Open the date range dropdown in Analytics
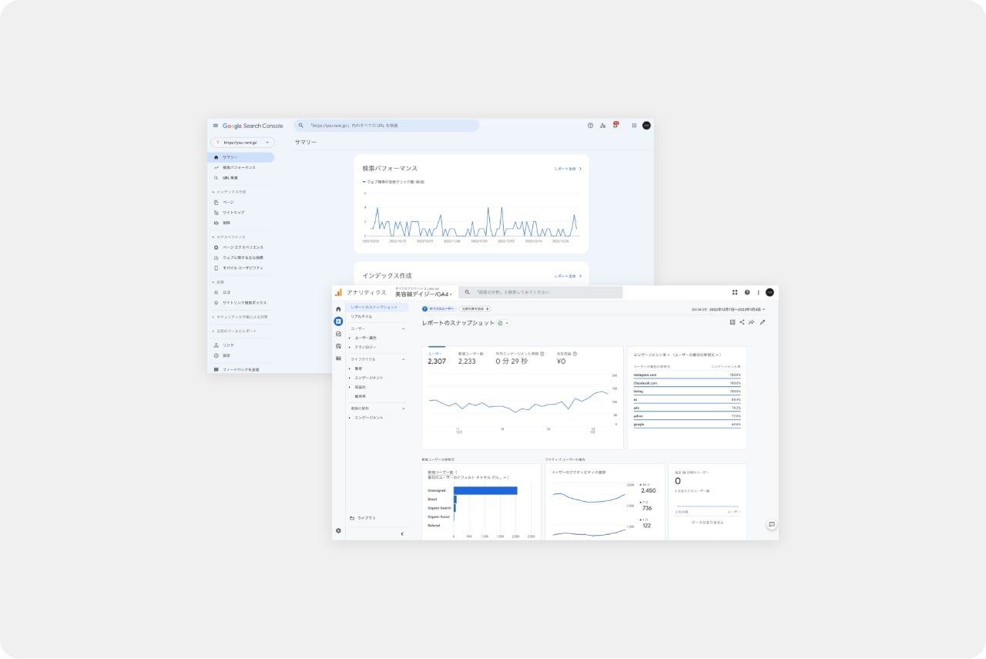Screen dimensions: 986x659 coord(736,309)
